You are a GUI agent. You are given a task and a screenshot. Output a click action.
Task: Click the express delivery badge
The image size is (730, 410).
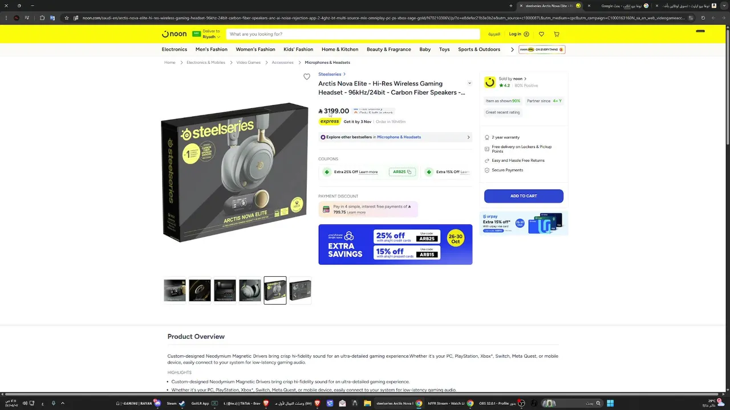coord(330,121)
